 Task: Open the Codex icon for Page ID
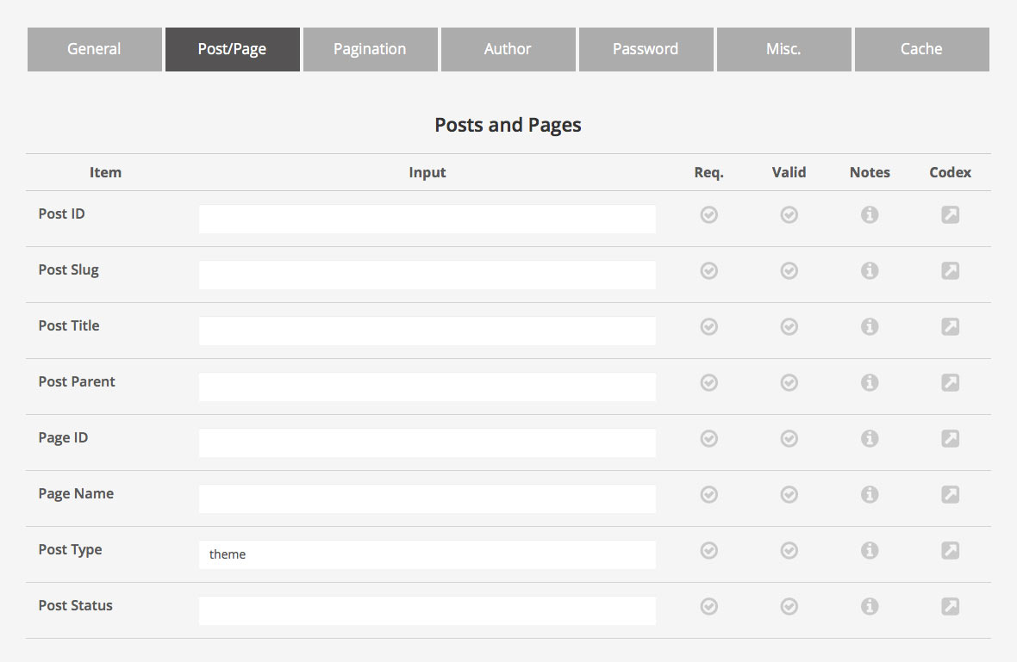click(x=950, y=438)
